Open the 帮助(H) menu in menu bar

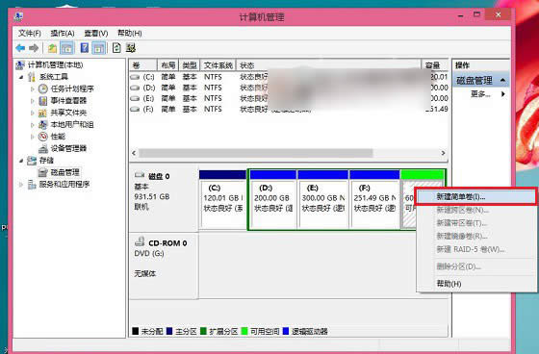pos(130,33)
